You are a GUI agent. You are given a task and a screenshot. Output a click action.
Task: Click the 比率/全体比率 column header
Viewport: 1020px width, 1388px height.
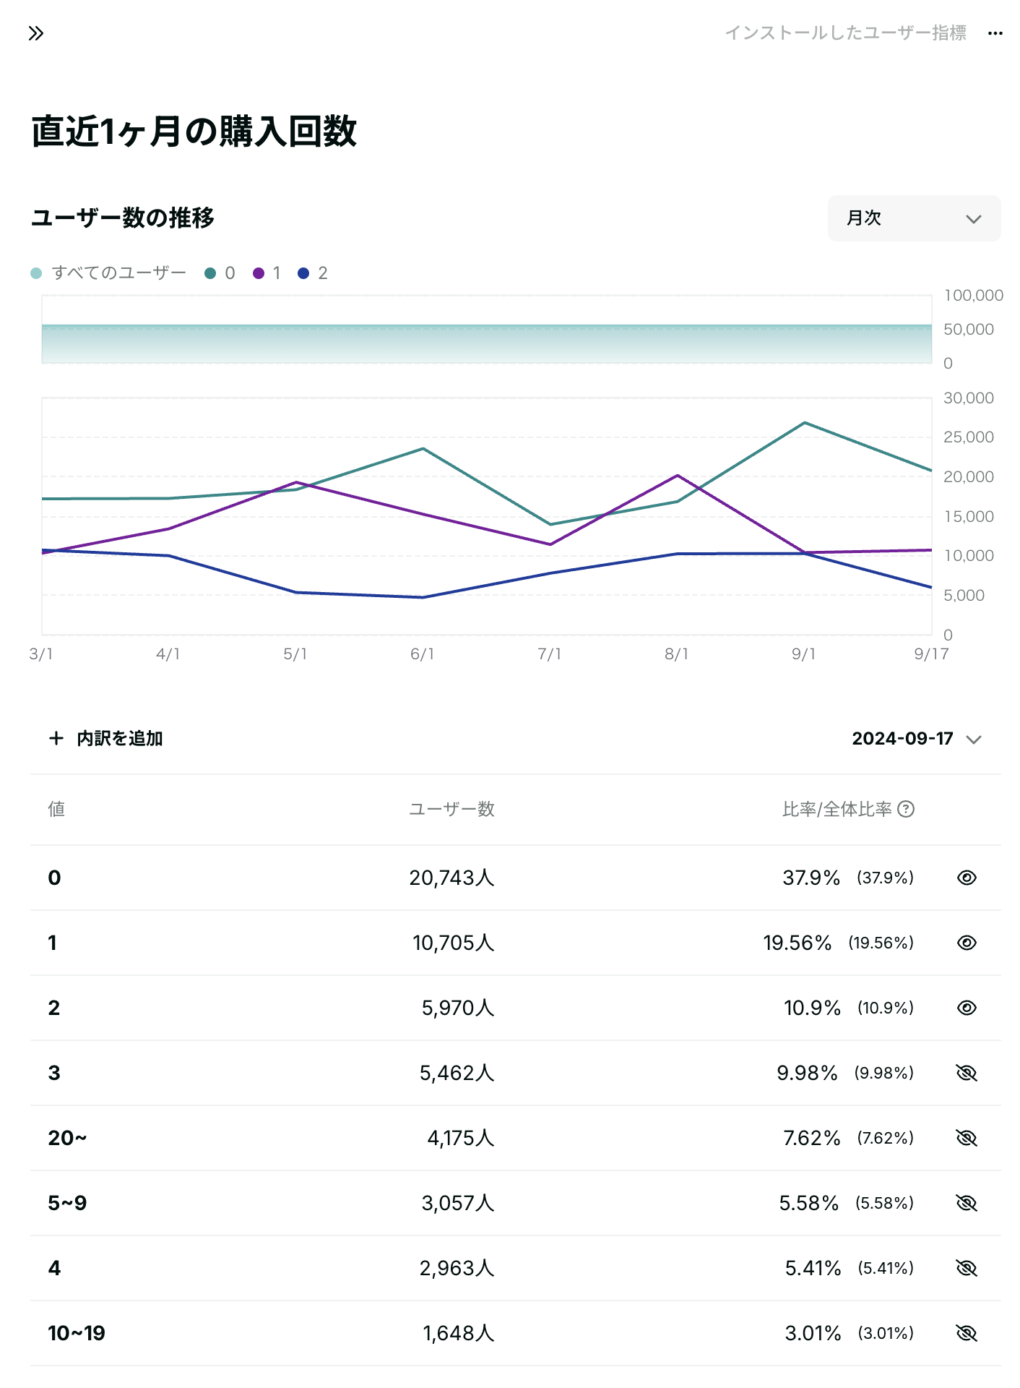[x=837, y=809]
